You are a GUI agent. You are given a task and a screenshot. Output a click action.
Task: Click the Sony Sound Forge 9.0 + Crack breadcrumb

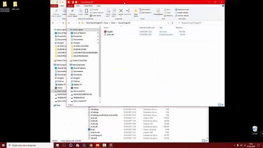pos(97,23)
